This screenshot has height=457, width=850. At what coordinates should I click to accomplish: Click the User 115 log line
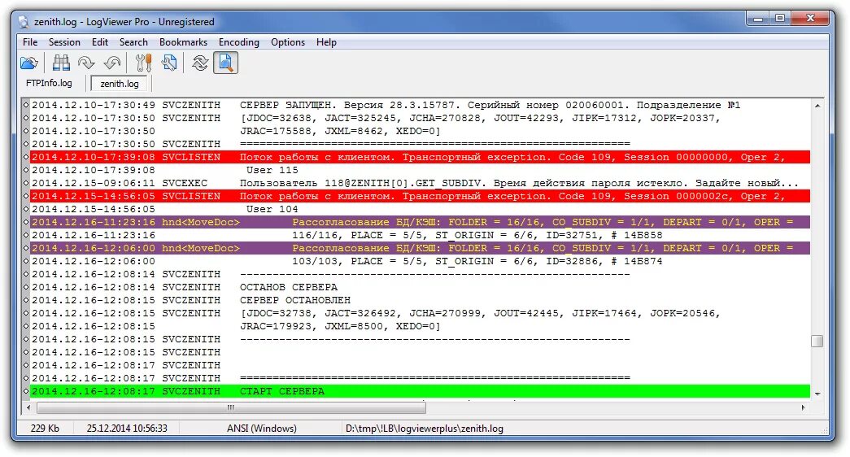pos(421,170)
